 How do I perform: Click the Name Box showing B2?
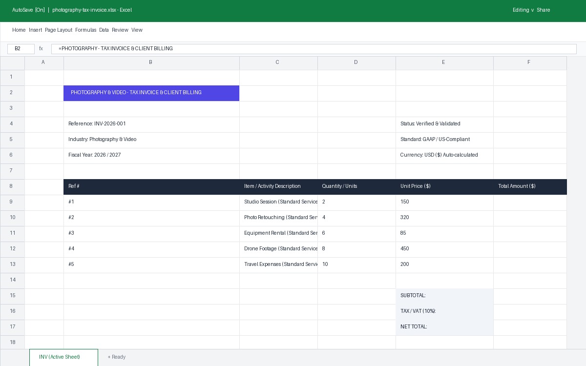pyautogui.click(x=21, y=49)
